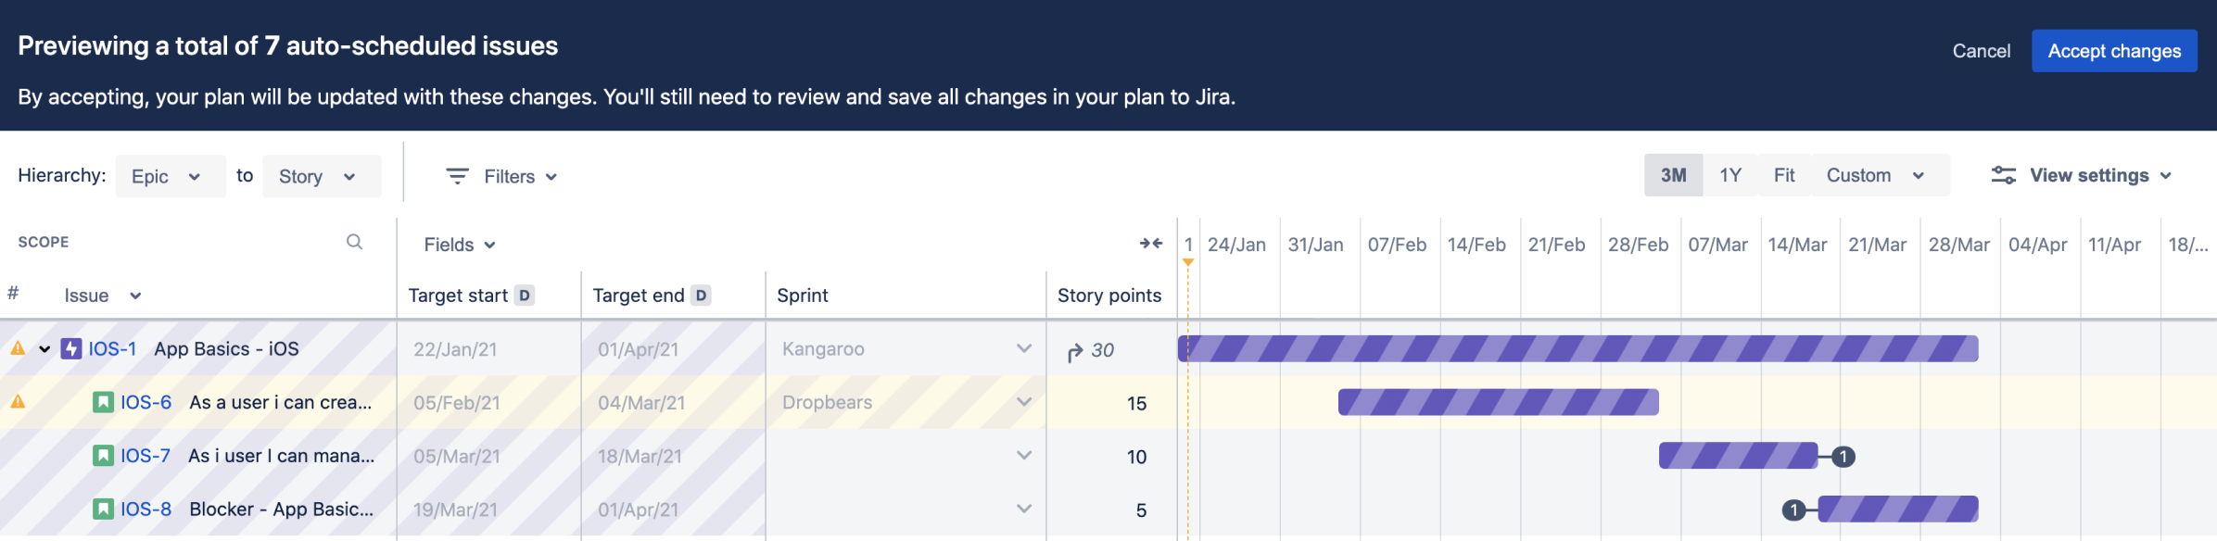
Task: Switch the timeline to the 1Y view
Action: coord(1729,176)
